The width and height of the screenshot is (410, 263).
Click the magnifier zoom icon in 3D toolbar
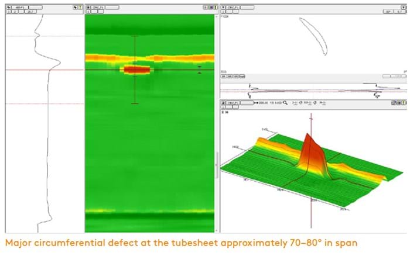tap(285, 102)
